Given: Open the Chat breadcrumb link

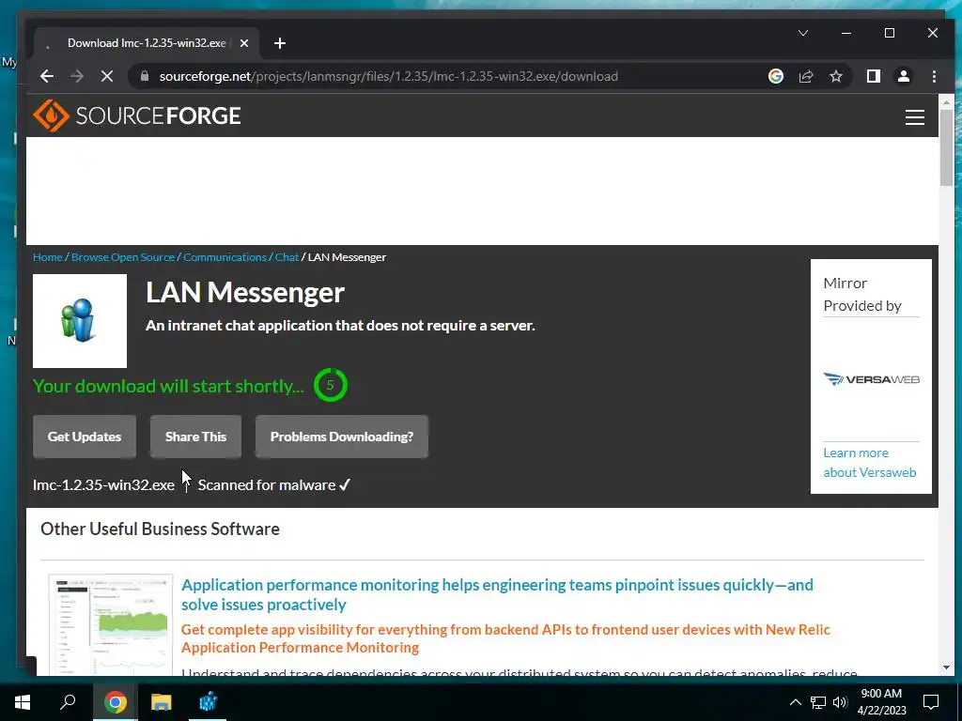Looking at the screenshot, I should coord(287,257).
